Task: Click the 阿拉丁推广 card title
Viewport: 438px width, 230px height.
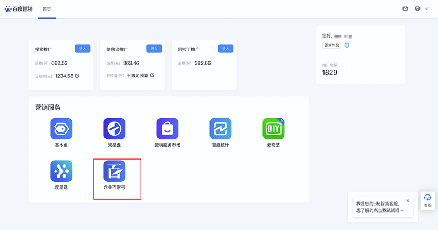Action: tap(189, 49)
